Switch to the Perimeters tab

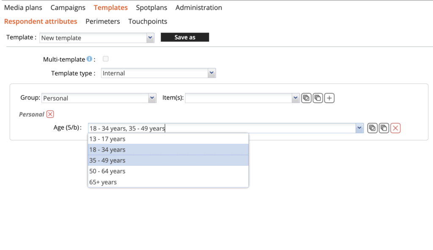click(103, 21)
